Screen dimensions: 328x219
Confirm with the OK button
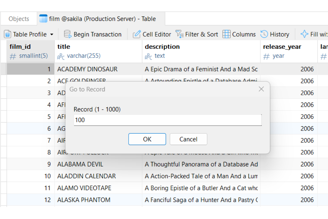point(147,139)
